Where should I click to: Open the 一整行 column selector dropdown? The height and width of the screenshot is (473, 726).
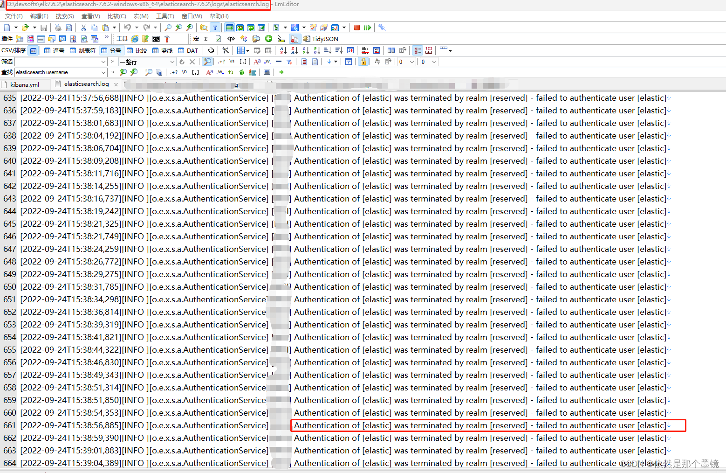[172, 62]
